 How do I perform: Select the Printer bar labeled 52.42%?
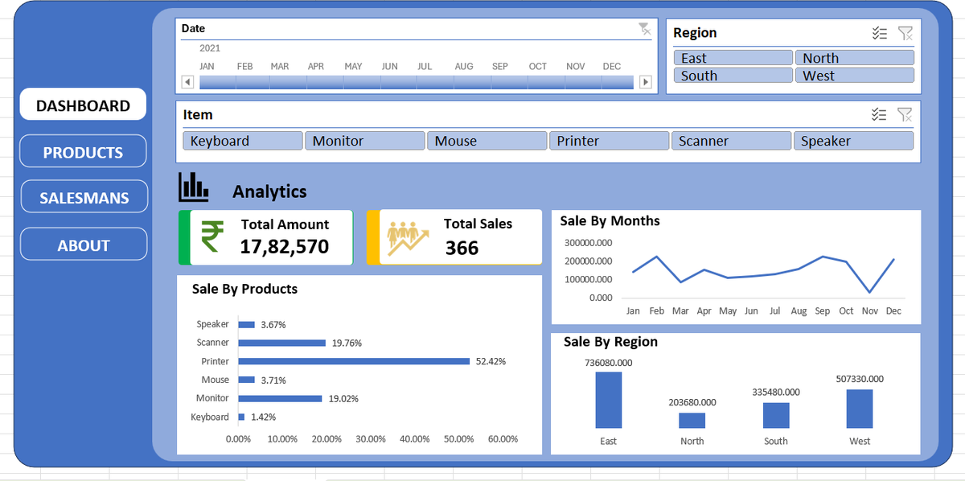[x=354, y=361]
